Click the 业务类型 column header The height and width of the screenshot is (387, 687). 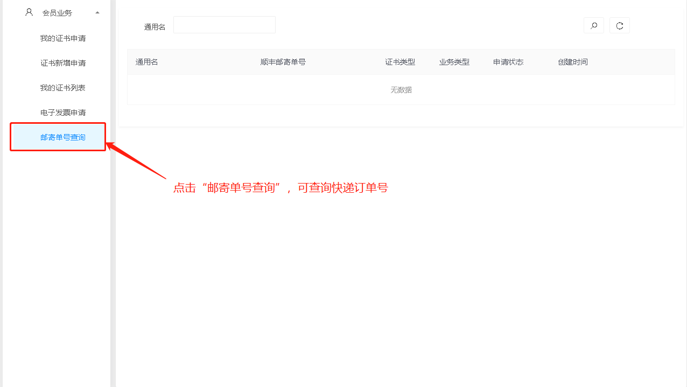click(454, 62)
